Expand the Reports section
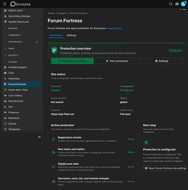Viewport: 188px width, 190px height. (x=13, y=28)
